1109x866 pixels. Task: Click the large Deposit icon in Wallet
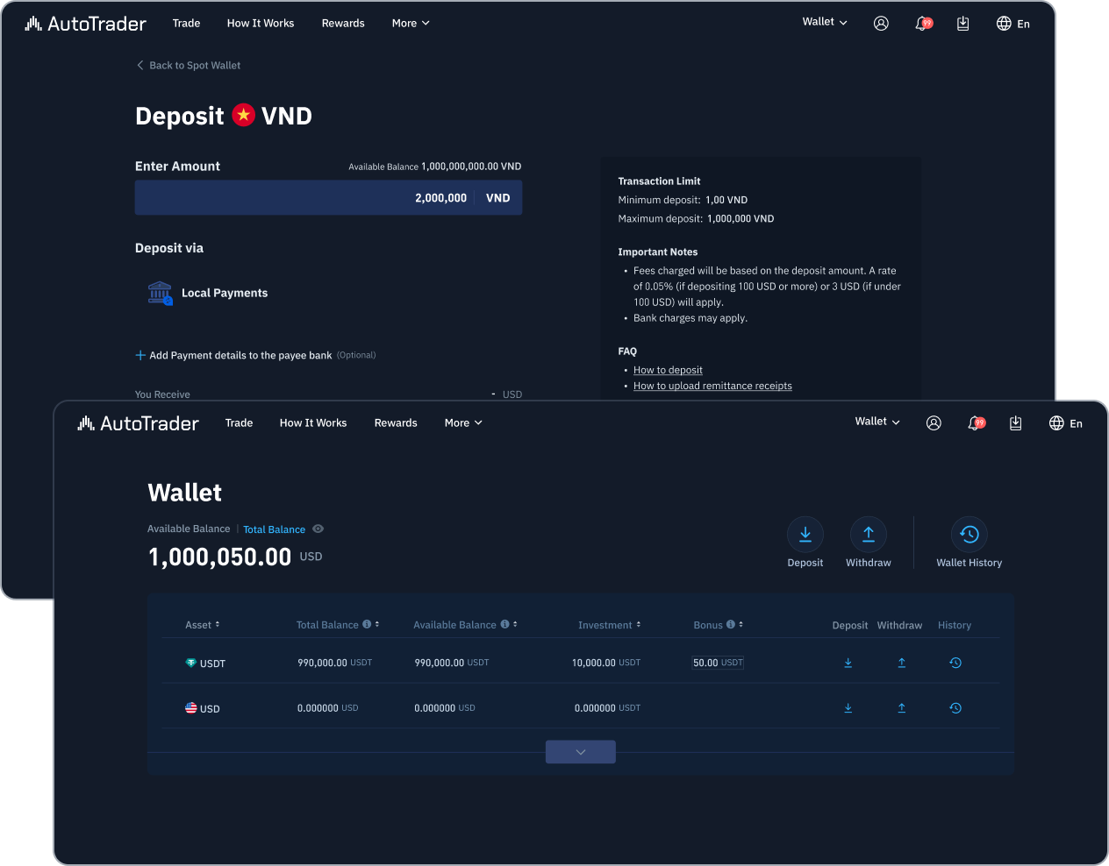click(805, 534)
